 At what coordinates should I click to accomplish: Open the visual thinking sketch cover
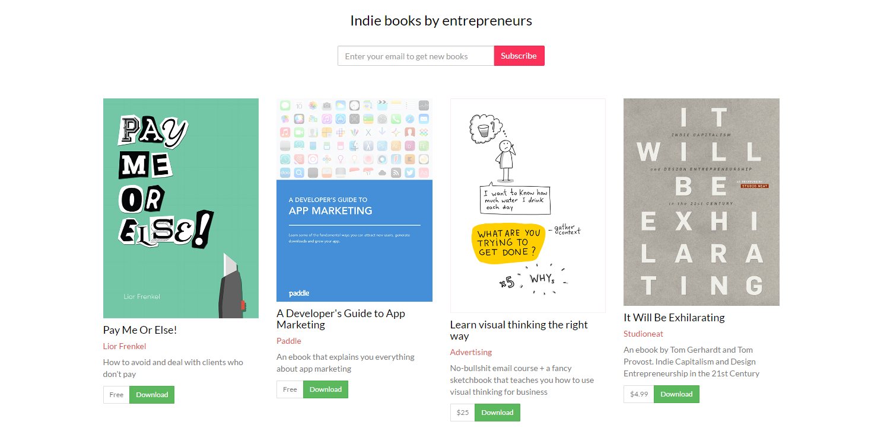click(528, 206)
